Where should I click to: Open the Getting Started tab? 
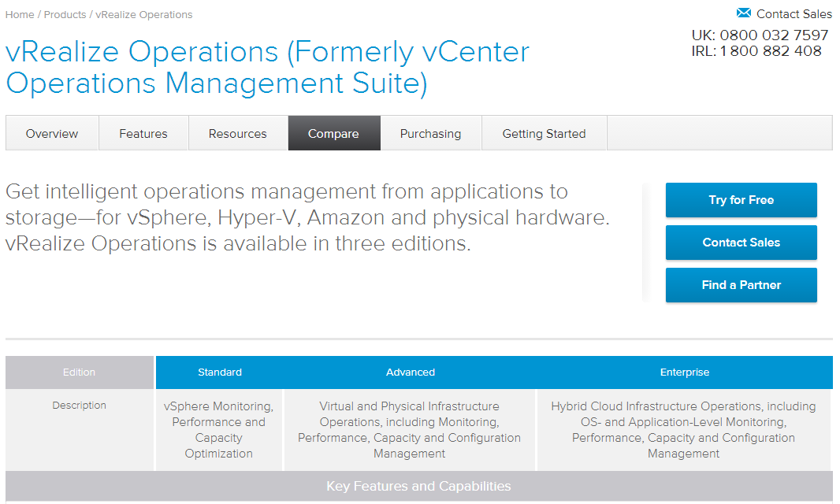(x=544, y=133)
